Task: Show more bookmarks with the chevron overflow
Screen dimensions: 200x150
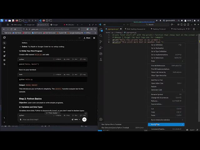Action: (95, 33)
